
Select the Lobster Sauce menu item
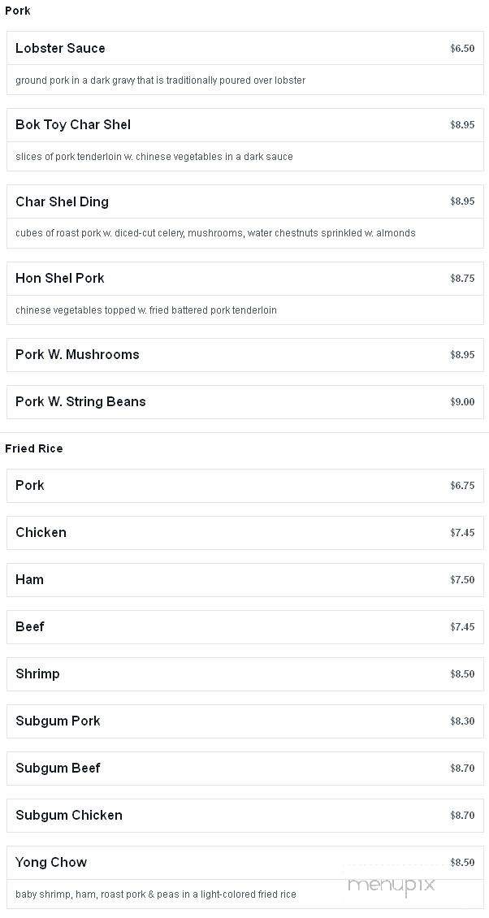pos(245,63)
